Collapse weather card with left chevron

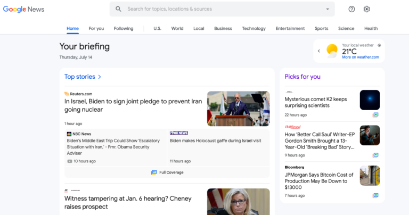point(319,51)
